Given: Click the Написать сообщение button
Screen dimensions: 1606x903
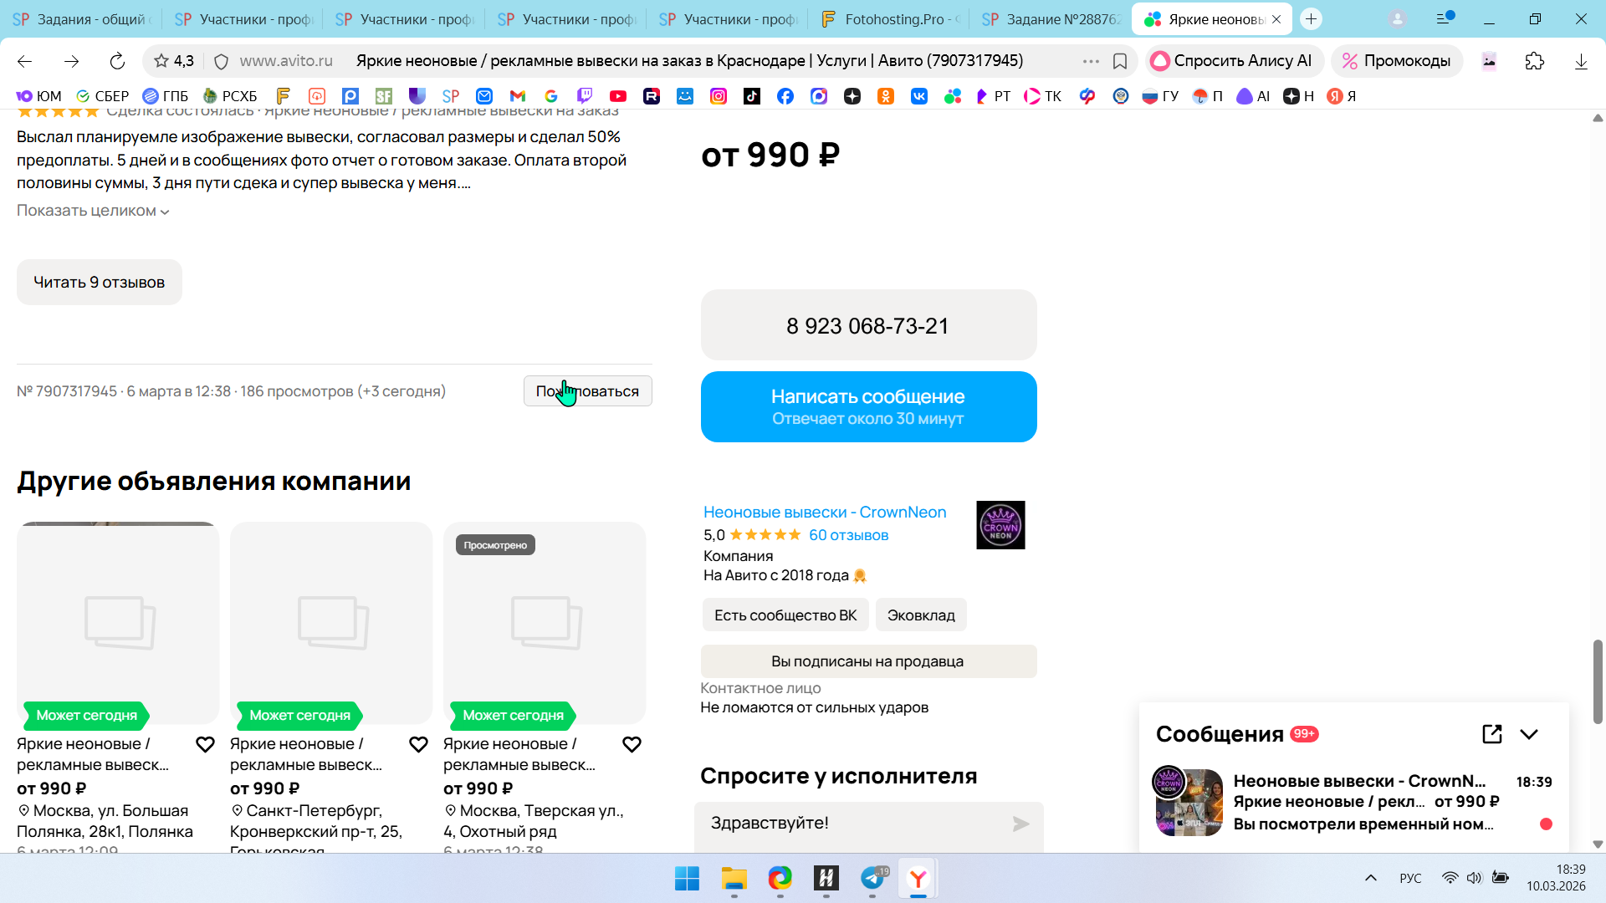Looking at the screenshot, I should click(868, 406).
